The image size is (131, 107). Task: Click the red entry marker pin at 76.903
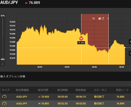[x=81, y=38]
